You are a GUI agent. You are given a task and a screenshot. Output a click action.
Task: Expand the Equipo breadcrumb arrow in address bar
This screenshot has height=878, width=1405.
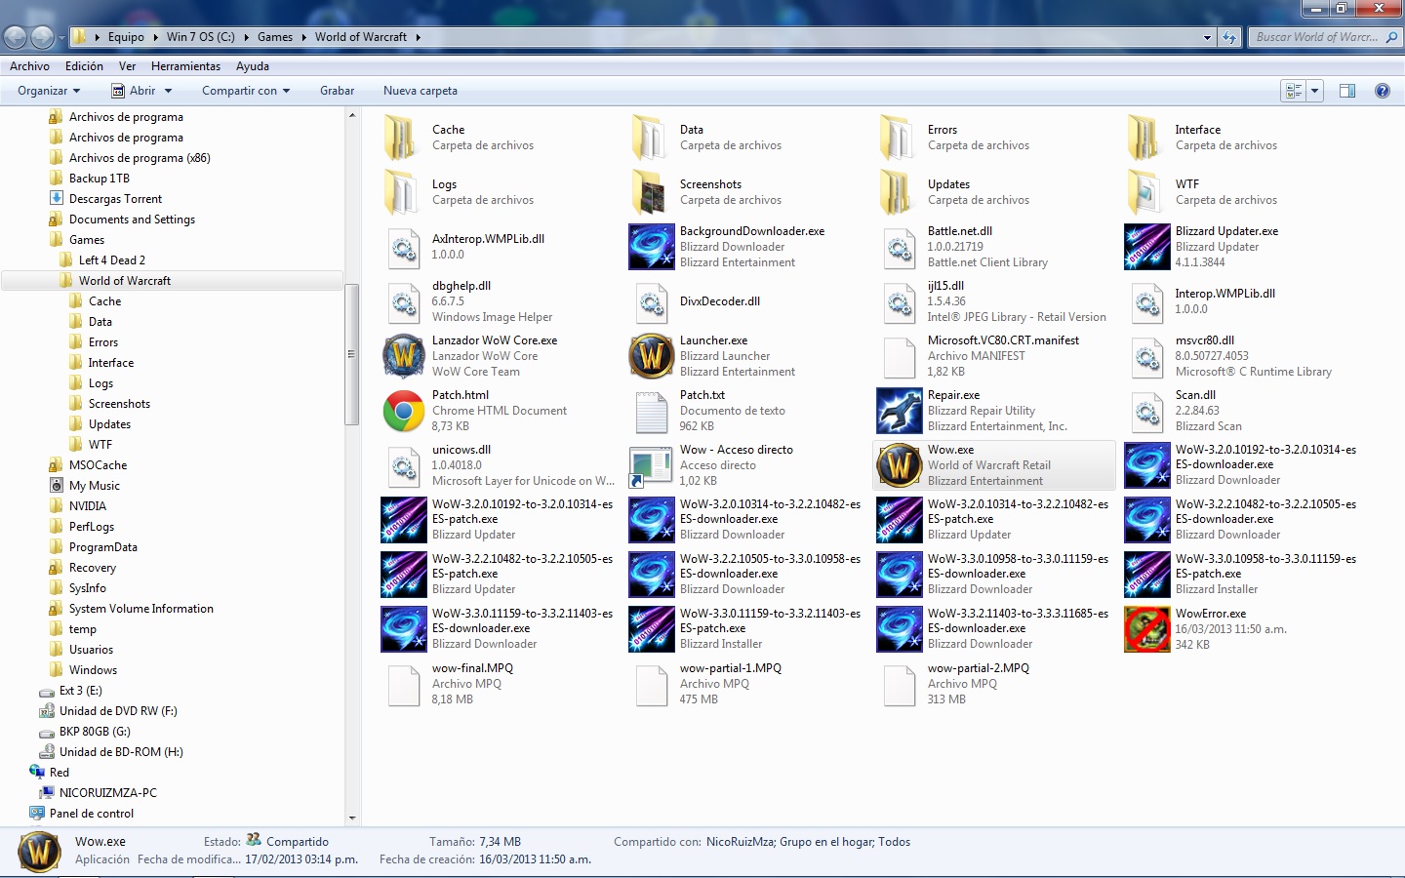155,37
